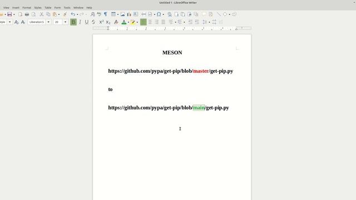Toggle Center alignment
The width and height of the screenshot is (356, 200).
tap(150, 22)
